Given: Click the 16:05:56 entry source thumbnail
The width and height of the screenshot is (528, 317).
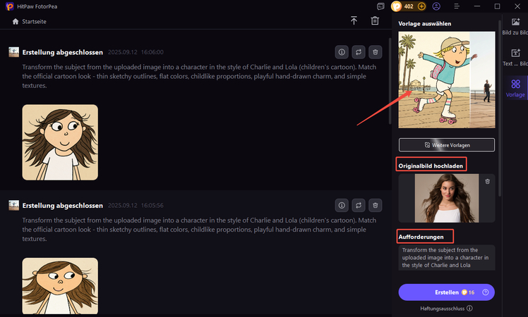Looking at the screenshot, I should [x=14, y=206].
